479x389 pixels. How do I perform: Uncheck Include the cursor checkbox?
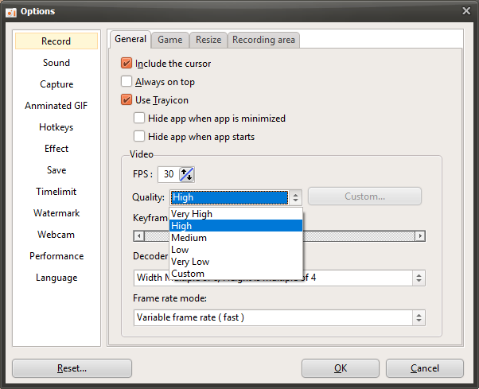pyautogui.click(x=126, y=63)
